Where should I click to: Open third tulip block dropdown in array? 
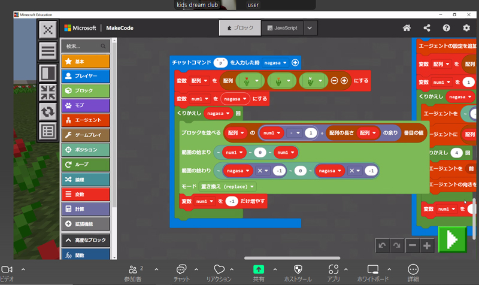[x=320, y=81]
